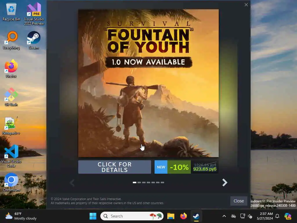This screenshot has height=223, width=297.
Task: Select the Everything search desktop icon
Action: click(11, 40)
